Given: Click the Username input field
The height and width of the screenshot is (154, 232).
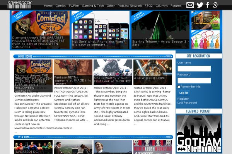Looking at the screenshot, I should click(194, 69).
